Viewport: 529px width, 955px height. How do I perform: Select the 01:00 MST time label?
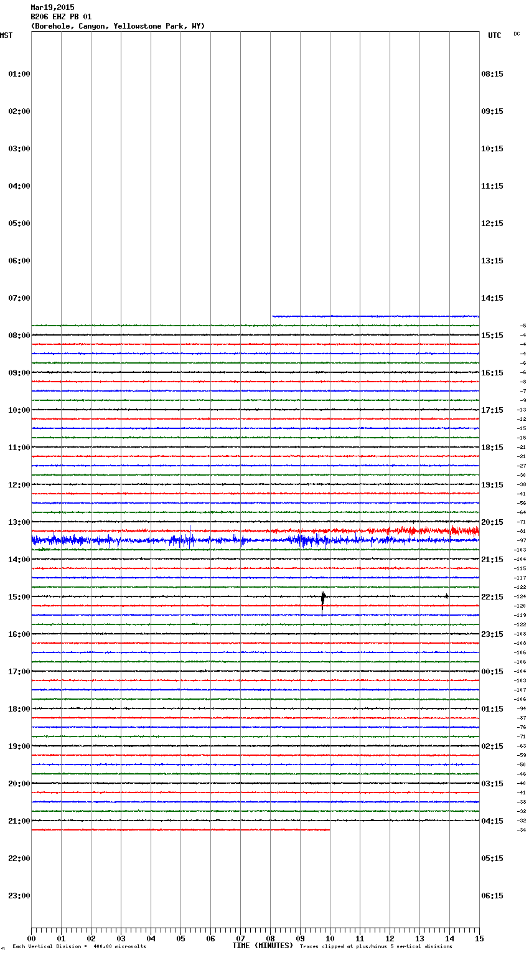click(x=19, y=74)
